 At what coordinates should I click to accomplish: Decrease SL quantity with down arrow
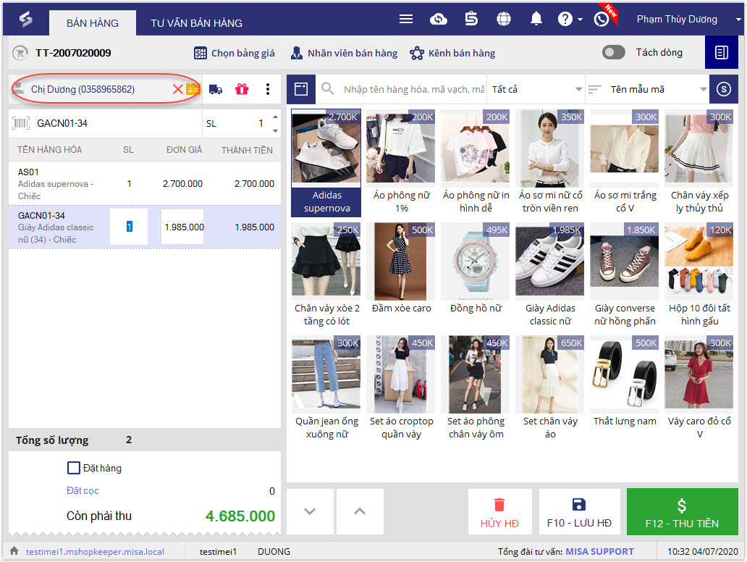pyautogui.click(x=275, y=130)
